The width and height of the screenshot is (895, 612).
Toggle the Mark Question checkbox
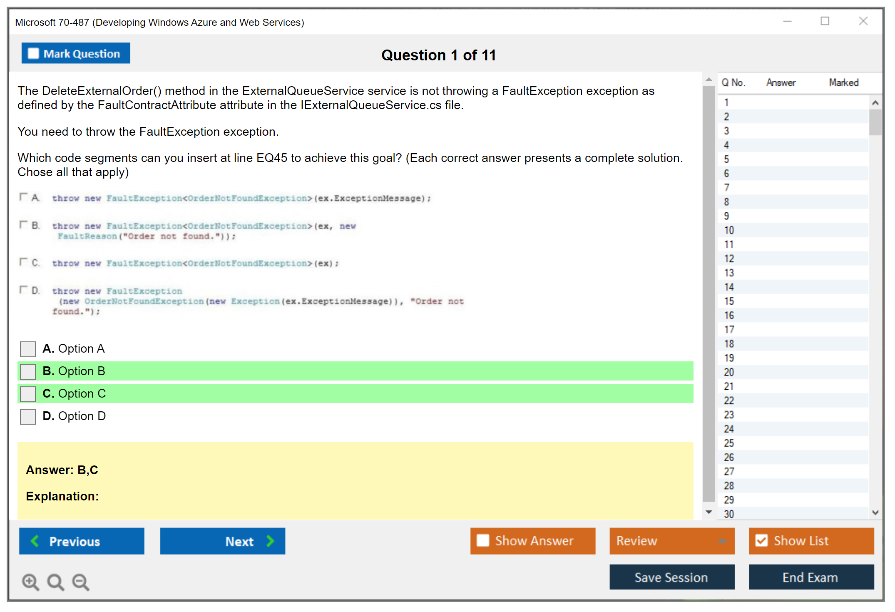point(33,53)
